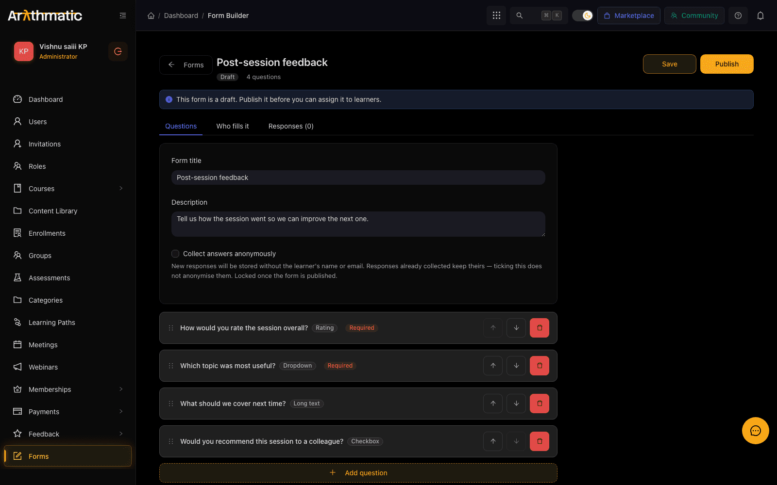777x485 pixels.
Task: Open Learning Paths in sidebar
Action: [x=68, y=323]
